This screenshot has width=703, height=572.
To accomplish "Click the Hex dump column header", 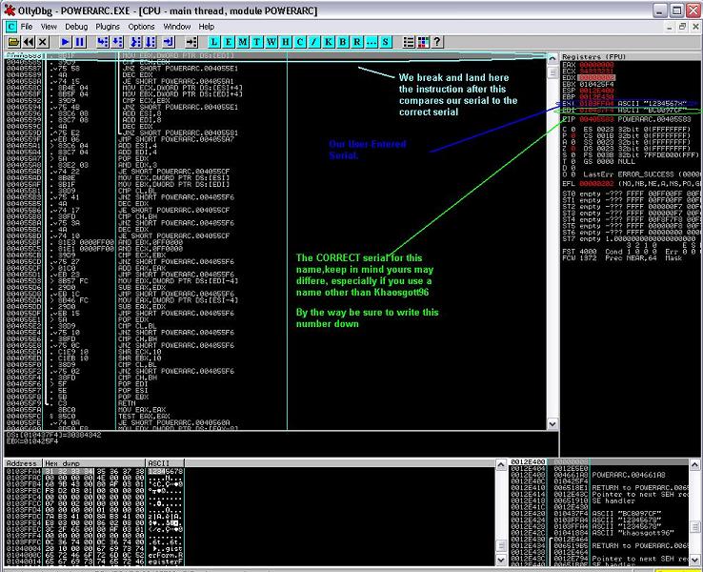I will point(93,463).
